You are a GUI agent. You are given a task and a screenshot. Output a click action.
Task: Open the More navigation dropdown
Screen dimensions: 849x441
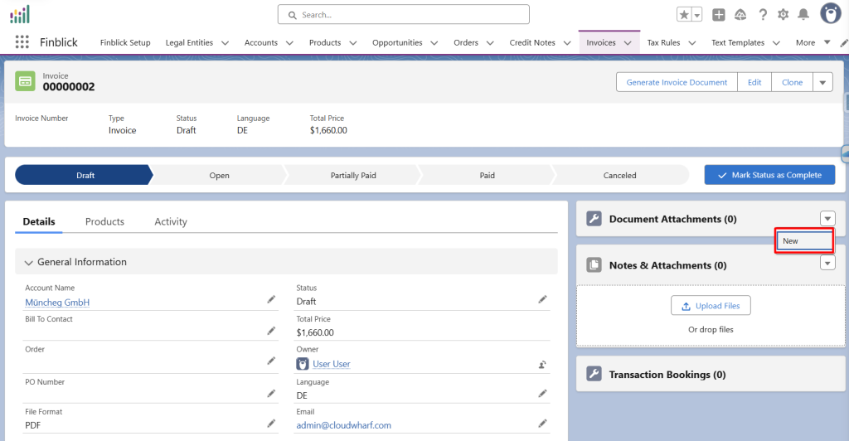tap(813, 43)
